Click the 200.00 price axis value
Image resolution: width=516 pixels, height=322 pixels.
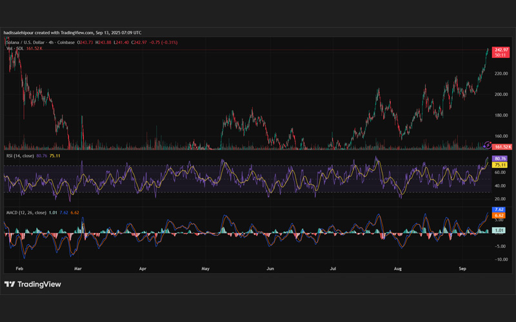coord(501,94)
